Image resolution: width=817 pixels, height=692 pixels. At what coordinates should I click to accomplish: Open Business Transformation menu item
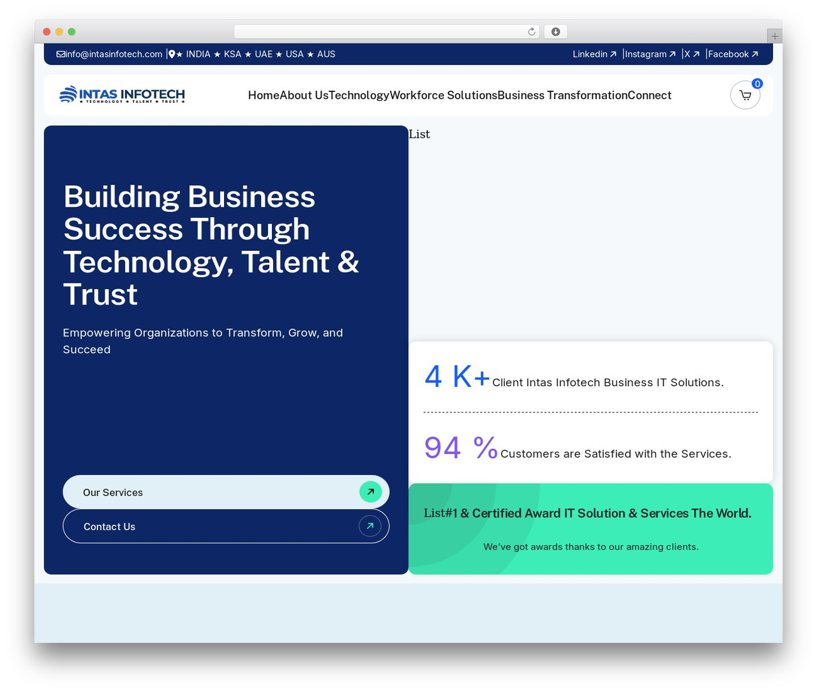pos(562,95)
